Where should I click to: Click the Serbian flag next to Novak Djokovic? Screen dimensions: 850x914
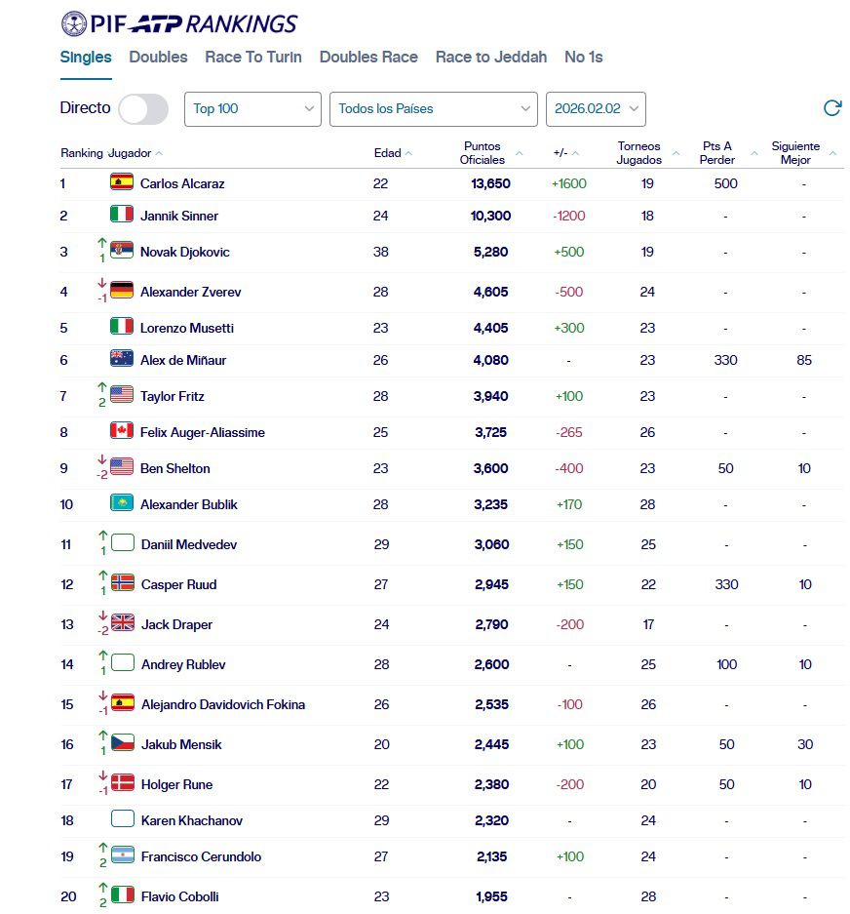tap(121, 252)
